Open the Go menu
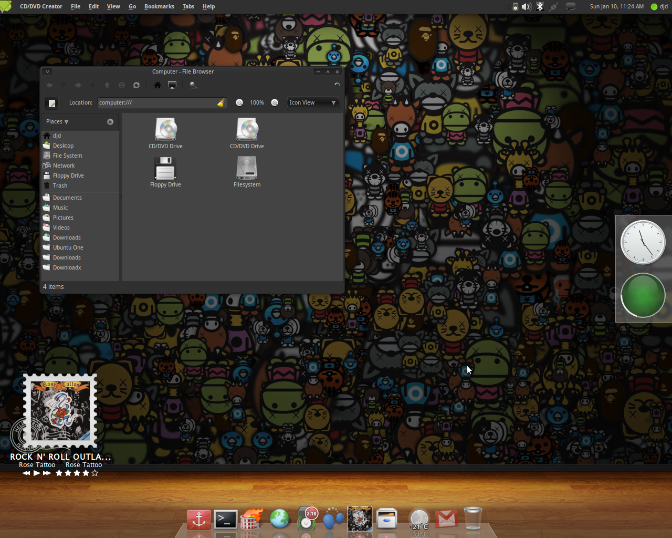The height and width of the screenshot is (538, 672). pos(132,6)
